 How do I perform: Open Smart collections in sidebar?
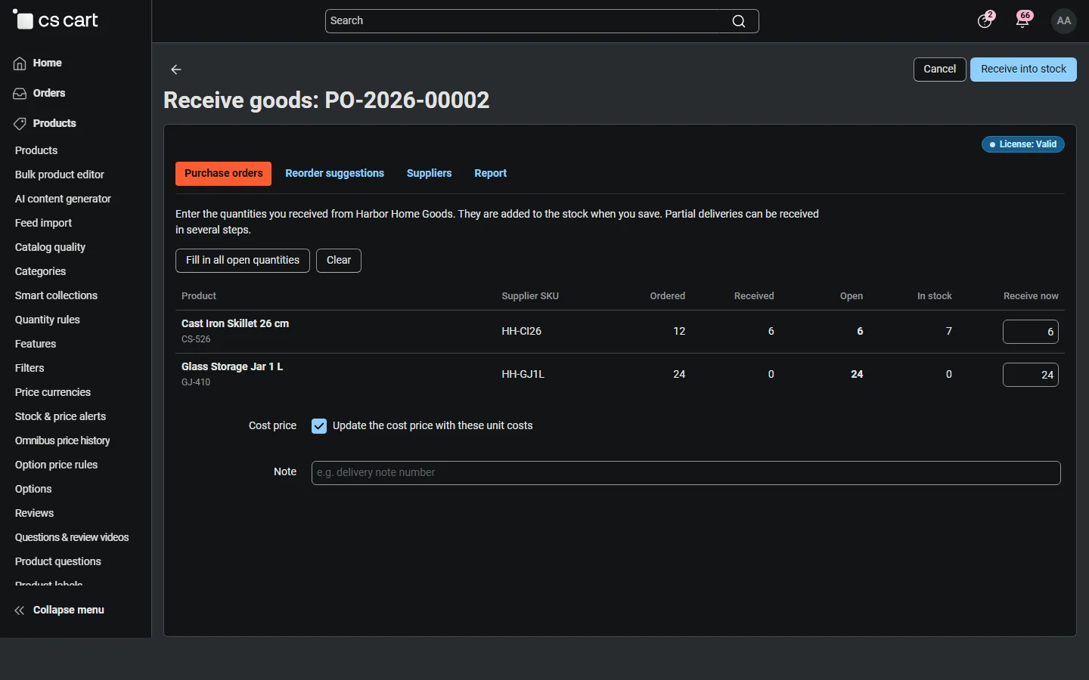pos(56,295)
